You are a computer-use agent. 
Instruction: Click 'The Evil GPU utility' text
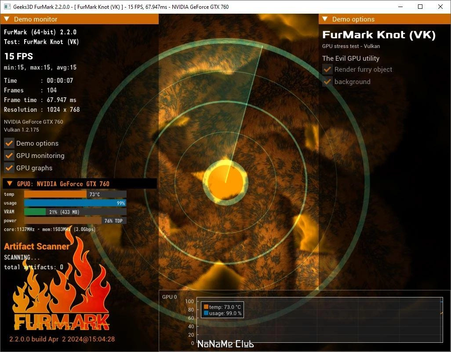click(x=351, y=59)
